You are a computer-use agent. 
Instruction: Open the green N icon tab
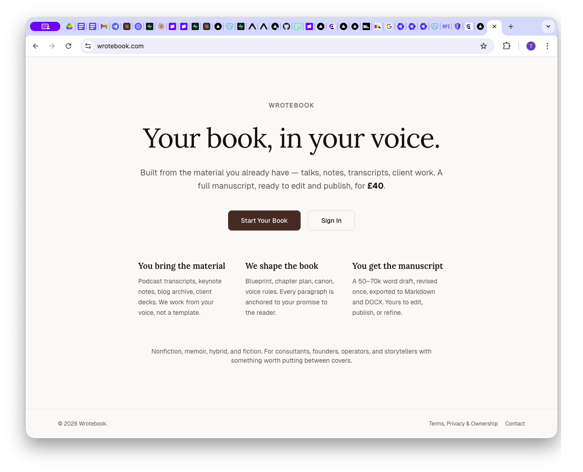(x=298, y=26)
